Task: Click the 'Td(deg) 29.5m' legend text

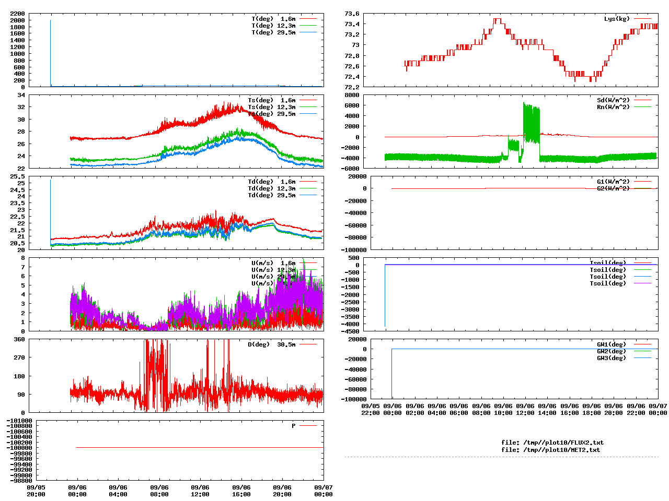Action: (272, 195)
